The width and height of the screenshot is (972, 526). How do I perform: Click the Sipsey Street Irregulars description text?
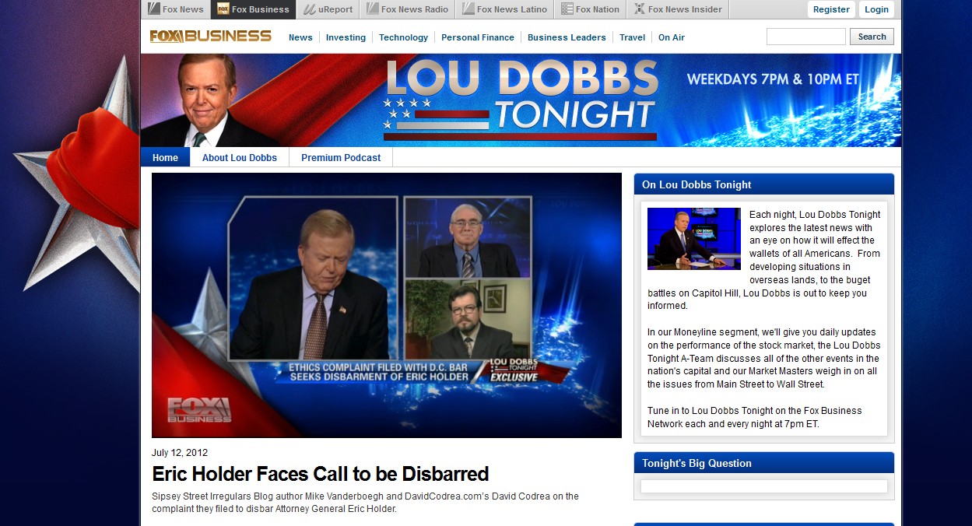[365, 503]
